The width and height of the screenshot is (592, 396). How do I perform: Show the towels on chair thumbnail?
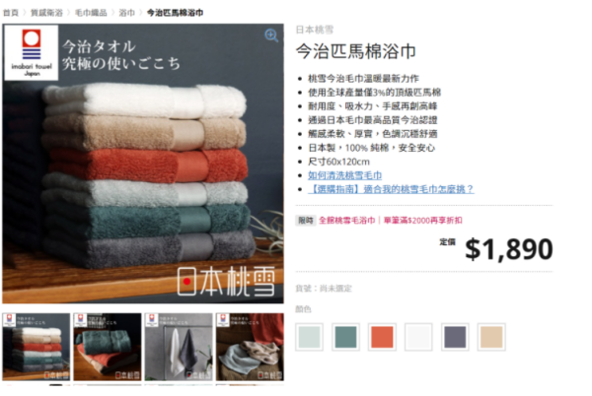[x=250, y=347]
